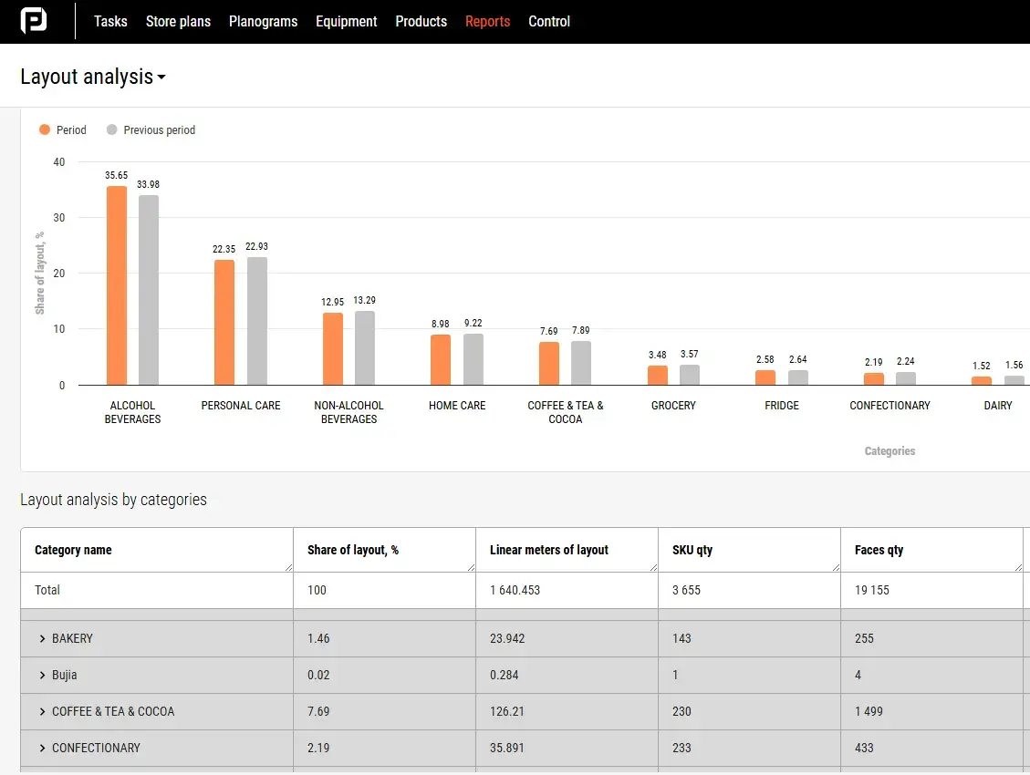The width and height of the screenshot is (1030, 775).
Task: Select the Reports menu item
Action: [x=487, y=21]
